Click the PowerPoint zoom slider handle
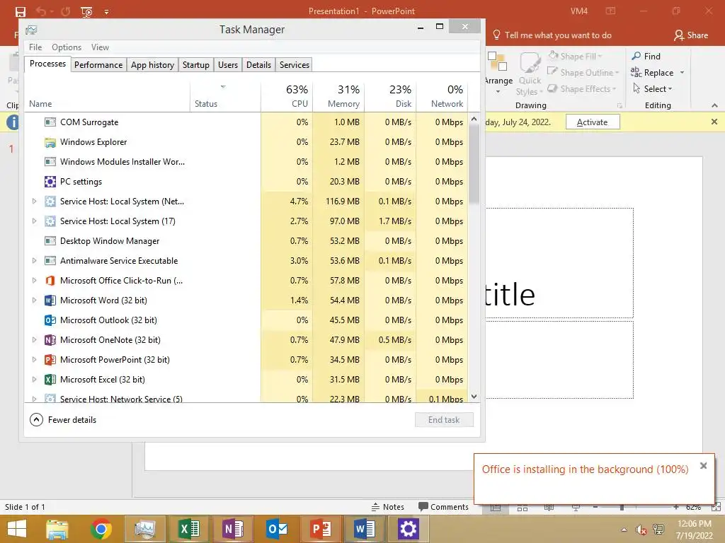The width and height of the screenshot is (725, 543). click(x=622, y=508)
